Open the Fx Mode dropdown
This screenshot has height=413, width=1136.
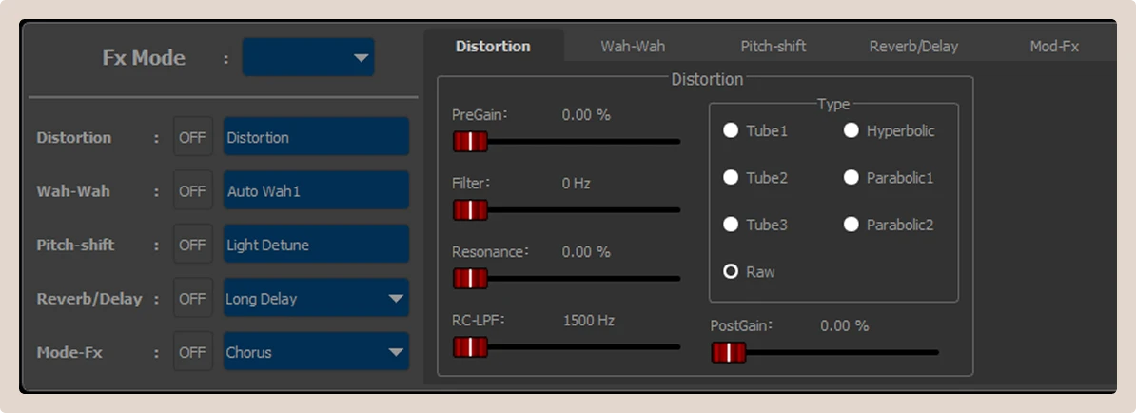(x=308, y=58)
